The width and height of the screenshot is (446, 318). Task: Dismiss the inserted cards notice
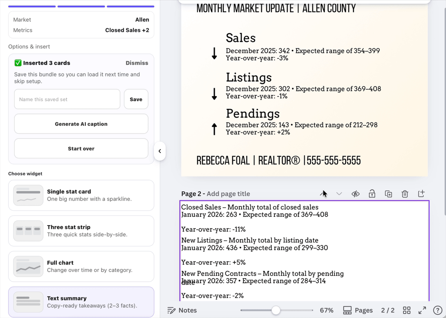pyautogui.click(x=137, y=63)
